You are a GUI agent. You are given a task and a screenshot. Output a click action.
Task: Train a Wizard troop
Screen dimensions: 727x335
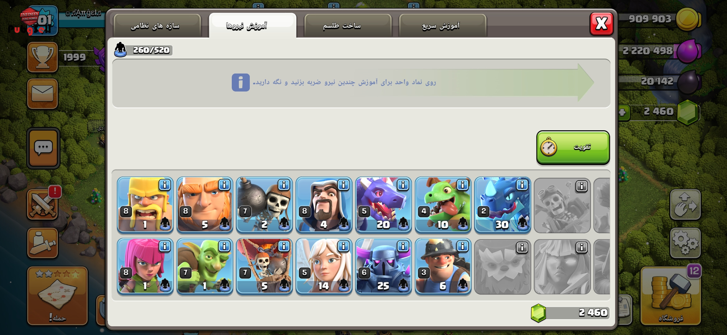click(x=324, y=205)
